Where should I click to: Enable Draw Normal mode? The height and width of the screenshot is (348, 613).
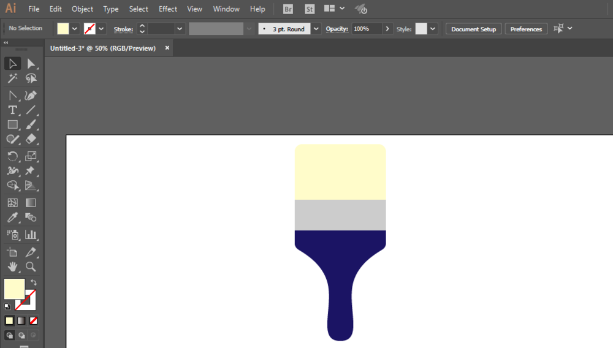(x=9, y=336)
